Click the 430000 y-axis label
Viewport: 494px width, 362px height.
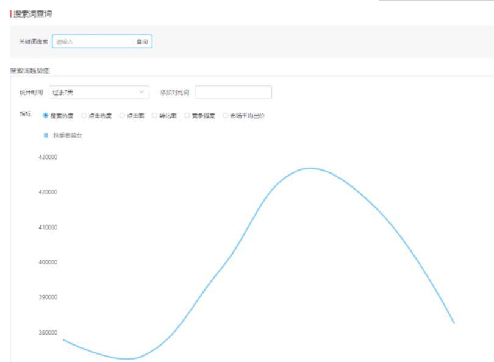point(47,157)
